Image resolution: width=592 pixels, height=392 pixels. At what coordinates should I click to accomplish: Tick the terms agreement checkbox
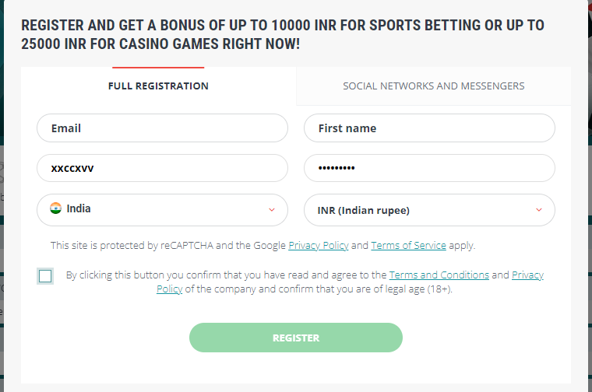[x=45, y=276]
